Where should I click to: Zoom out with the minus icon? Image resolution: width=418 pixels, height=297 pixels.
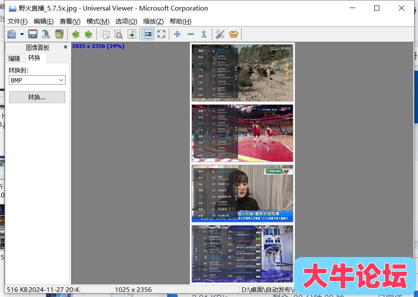point(191,34)
